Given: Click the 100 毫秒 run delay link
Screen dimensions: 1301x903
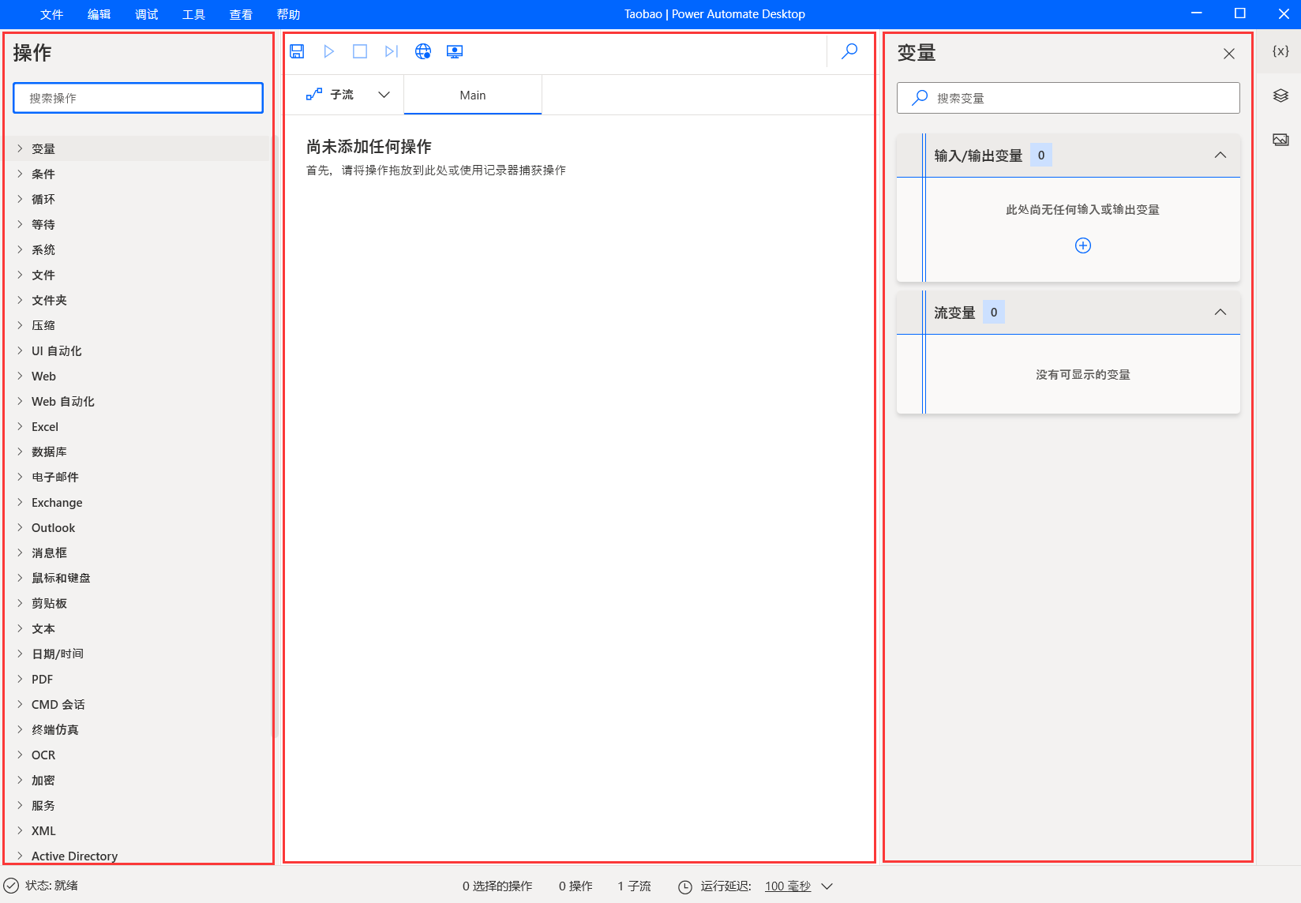Looking at the screenshot, I should pos(788,886).
